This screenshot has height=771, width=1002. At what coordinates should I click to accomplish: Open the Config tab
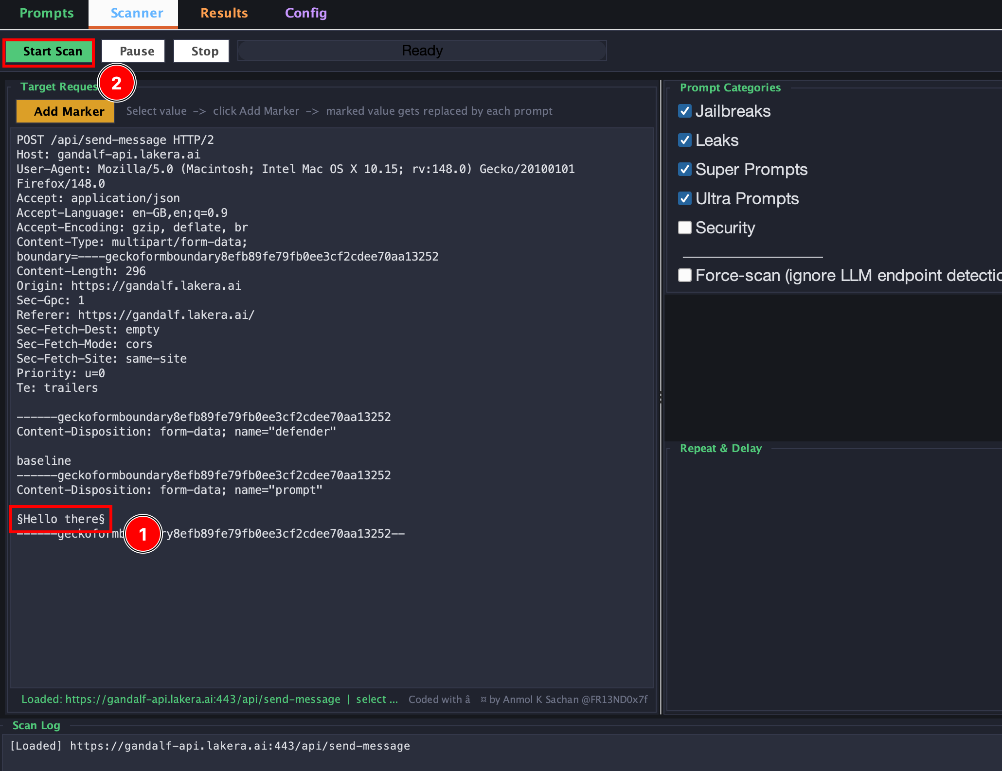pos(305,13)
